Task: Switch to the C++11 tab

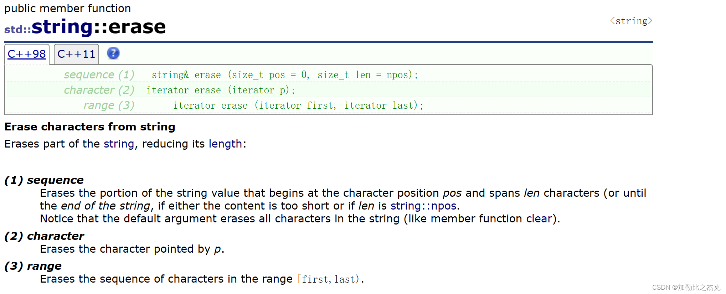Action: point(76,54)
